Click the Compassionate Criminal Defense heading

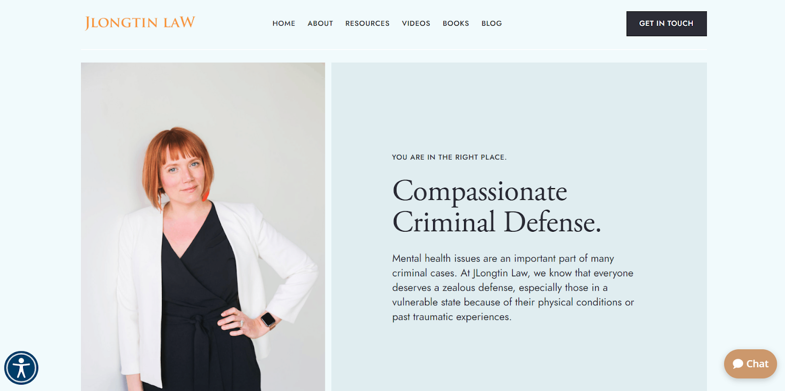pyautogui.click(x=497, y=206)
